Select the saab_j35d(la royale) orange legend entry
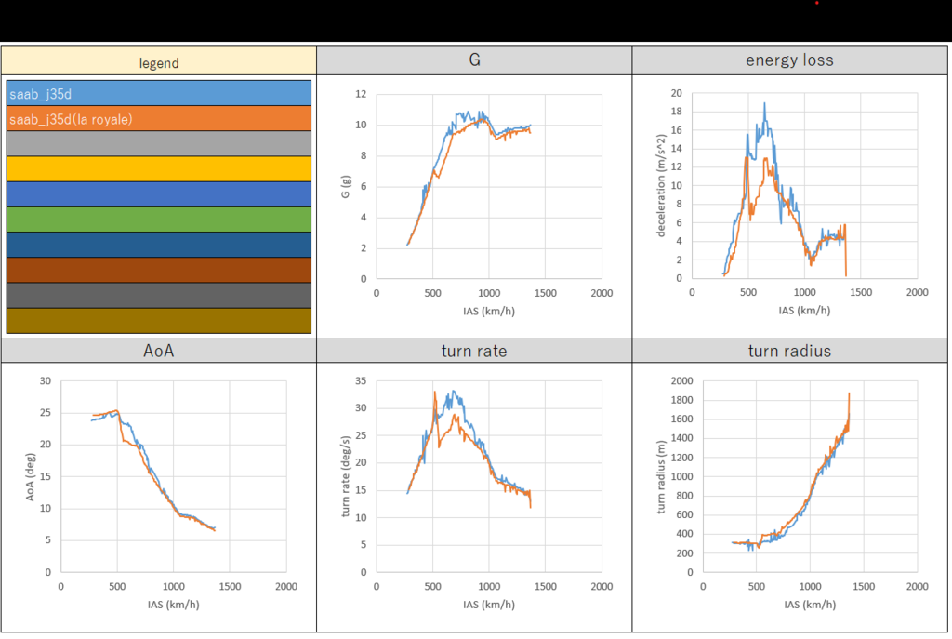Image resolution: width=952 pixels, height=639 pixels. coord(158,118)
